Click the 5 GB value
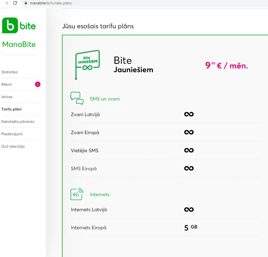Viewport: 268px width, 257px height. (191, 227)
